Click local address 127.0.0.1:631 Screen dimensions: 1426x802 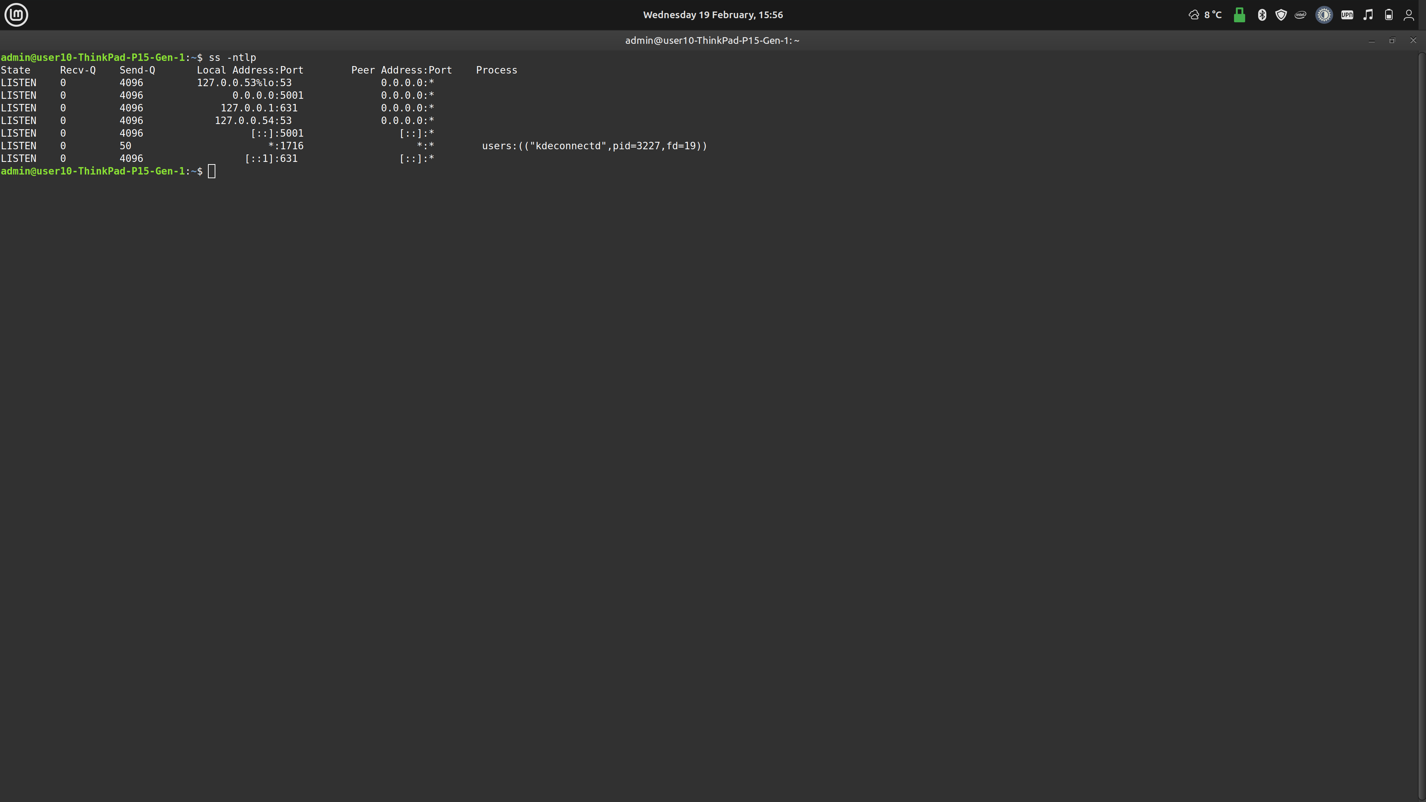point(259,108)
